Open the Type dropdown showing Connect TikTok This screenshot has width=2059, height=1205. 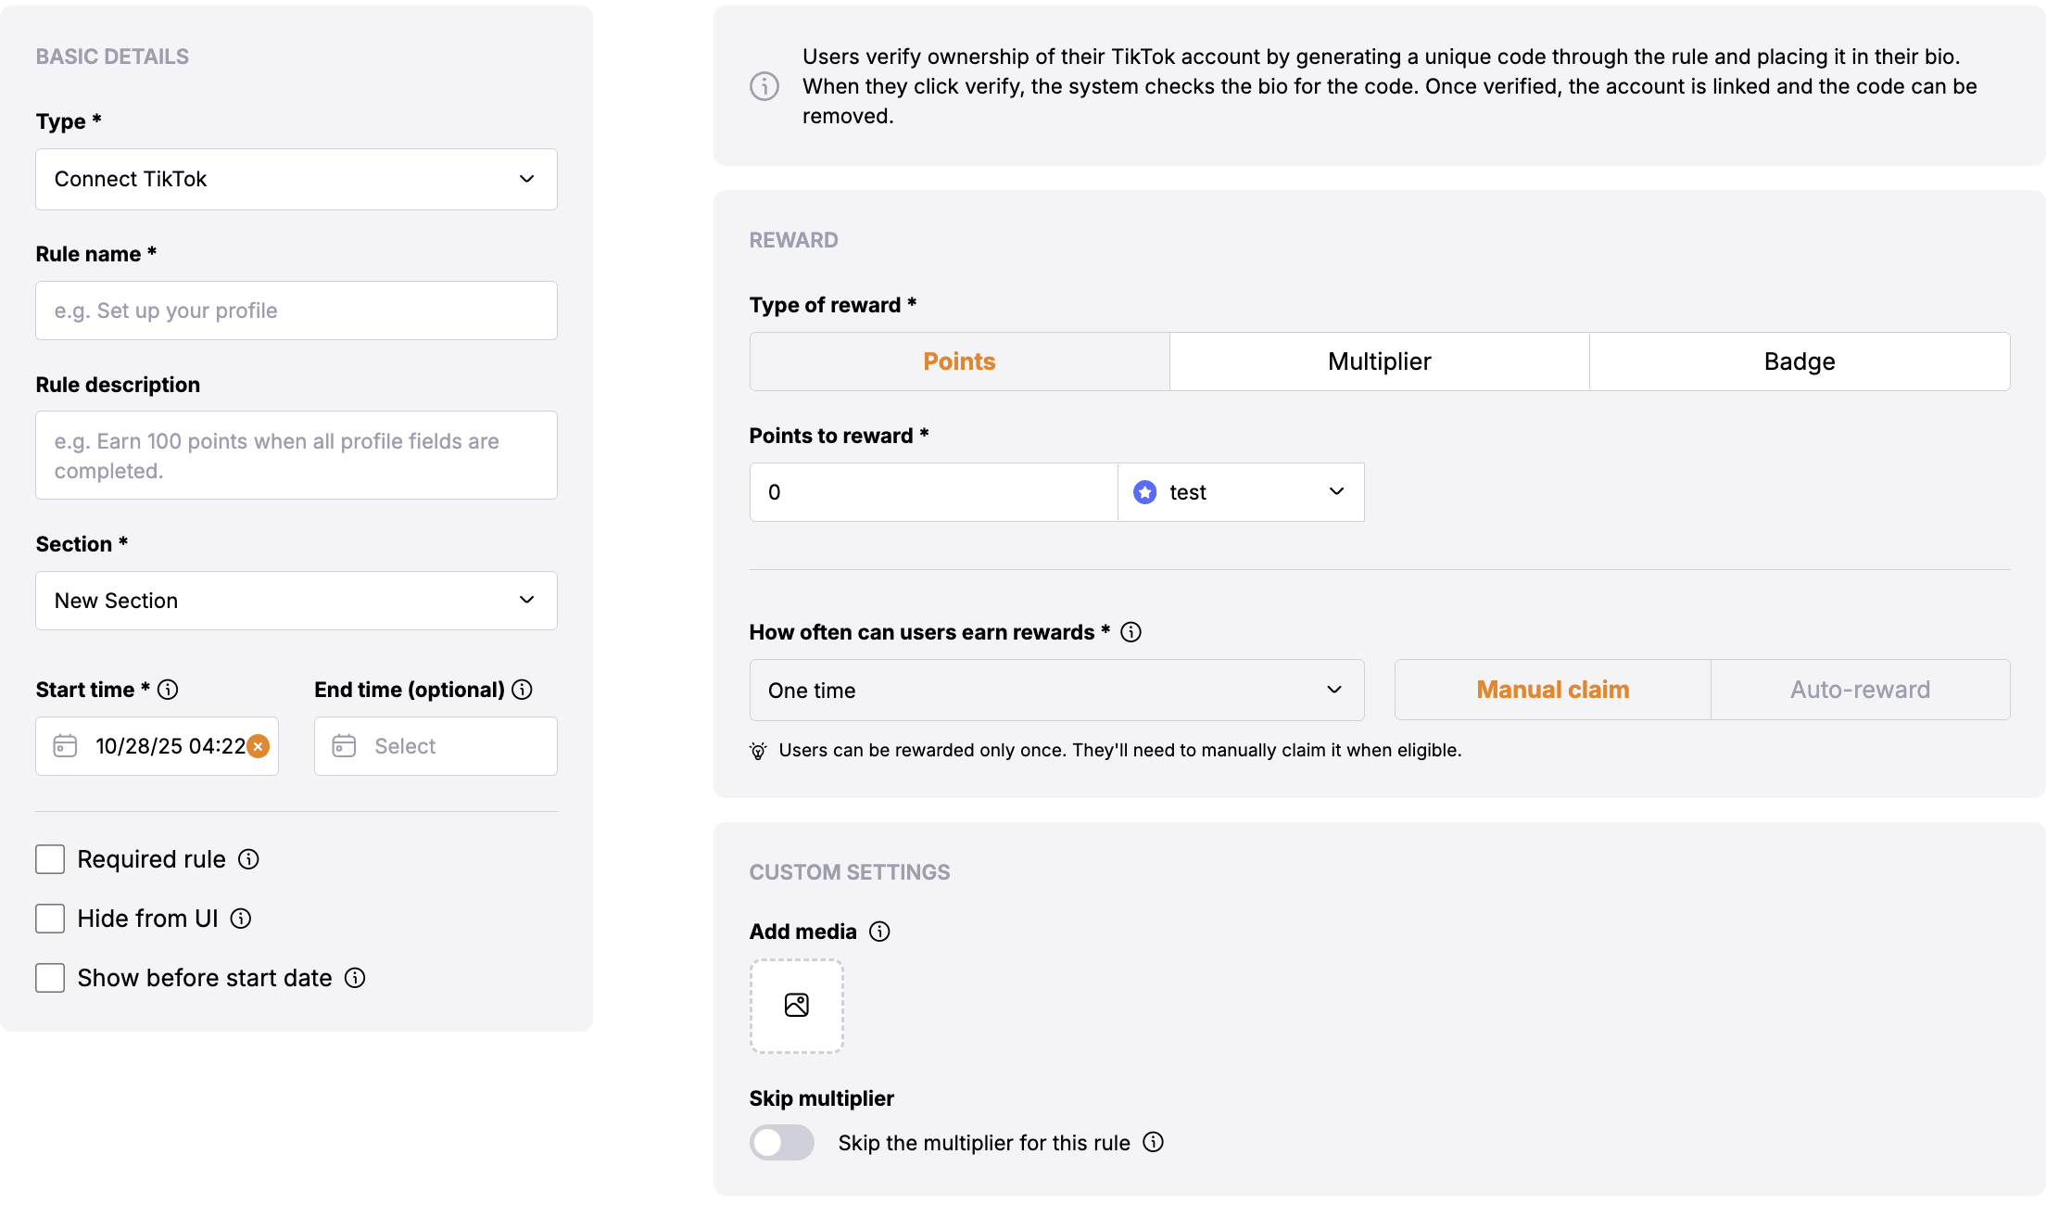[x=297, y=179]
